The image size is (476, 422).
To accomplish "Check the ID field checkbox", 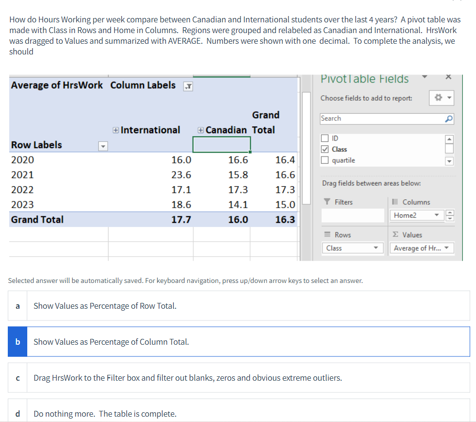I will point(325,138).
